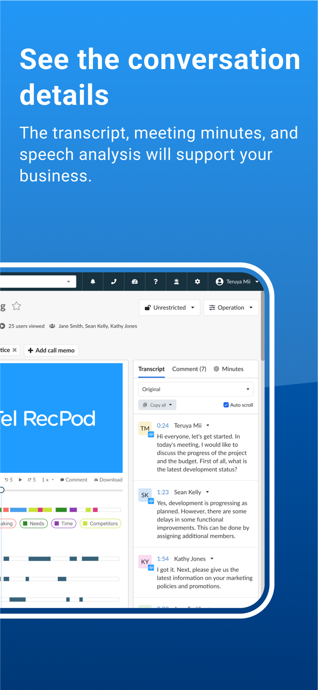Click the headset operator icon in top bar
The image size is (318, 690).
176,282
